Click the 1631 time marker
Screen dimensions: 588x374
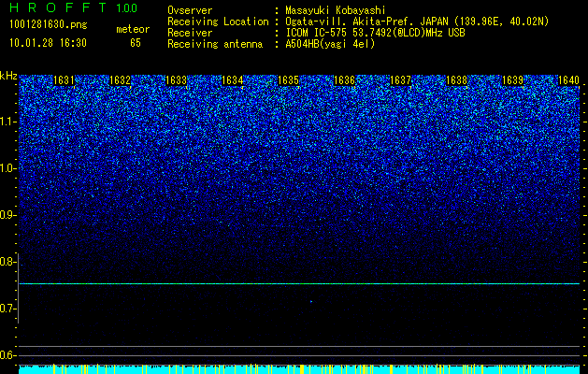(x=64, y=80)
